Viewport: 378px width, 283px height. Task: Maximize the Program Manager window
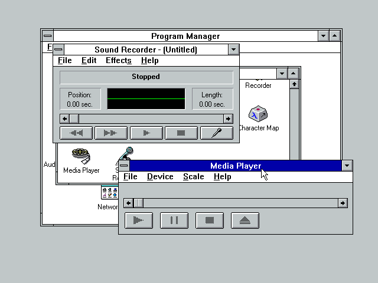[335, 36]
